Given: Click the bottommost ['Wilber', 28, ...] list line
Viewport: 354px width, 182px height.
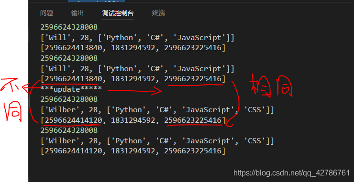Looking at the screenshot, I should click(x=157, y=141).
